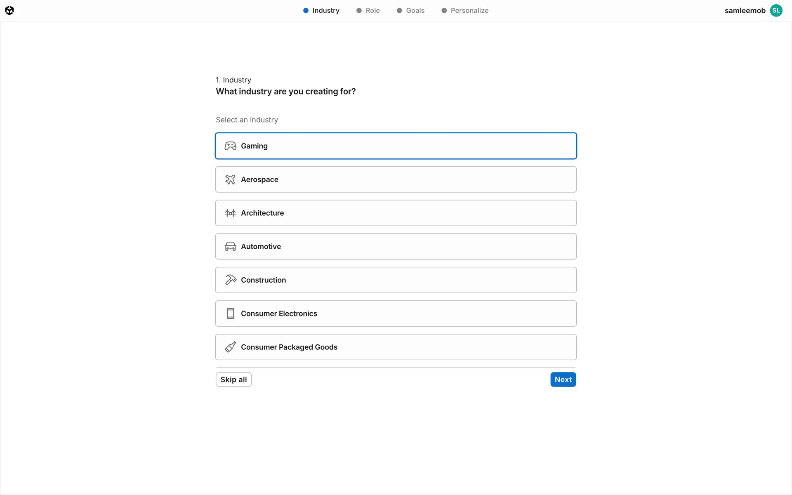Screen dimensions: 792x495
Task: Jump to the Goals step
Action: pyautogui.click(x=411, y=10)
